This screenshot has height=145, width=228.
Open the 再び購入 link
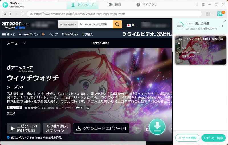87,34
